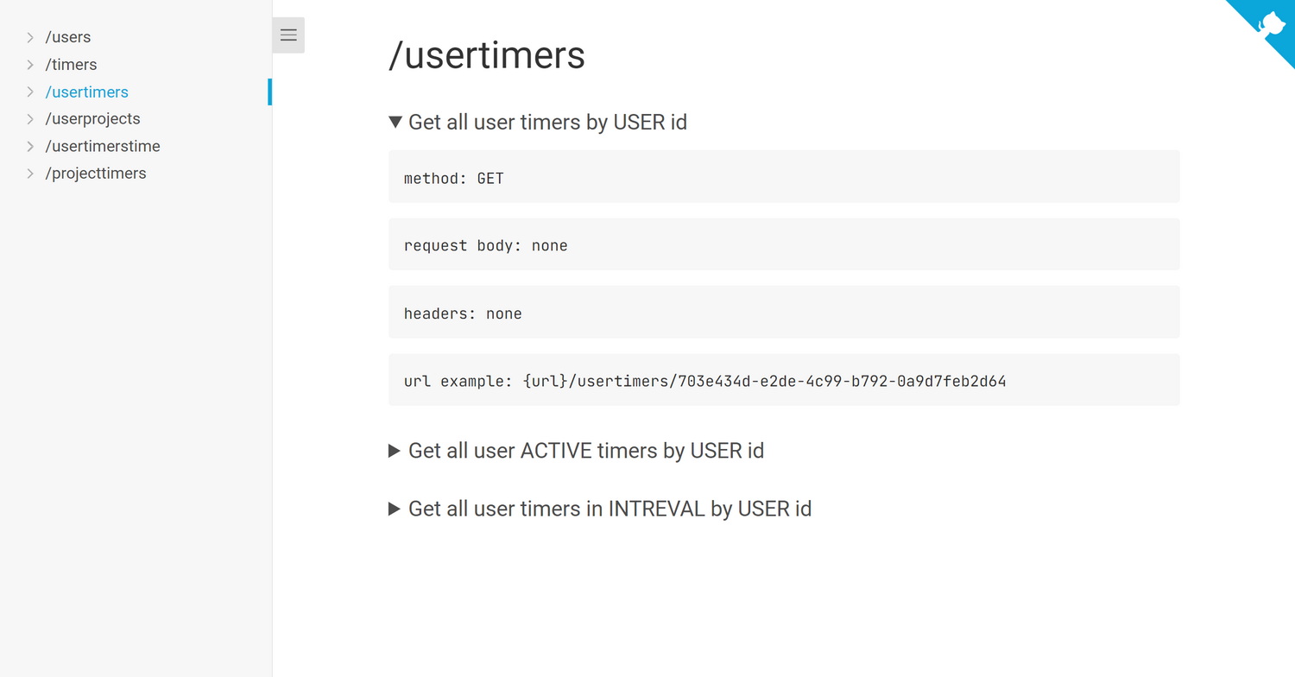This screenshot has width=1295, height=677.
Task: Toggle the sidebar with the hamburger icon
Action: [x=288, y=35]
